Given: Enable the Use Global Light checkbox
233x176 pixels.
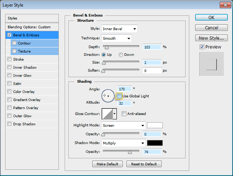Looking at the screenshot, I should [x=119, y=96].
